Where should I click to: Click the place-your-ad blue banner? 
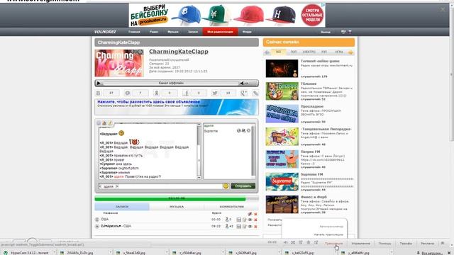[x=177, y=107]
